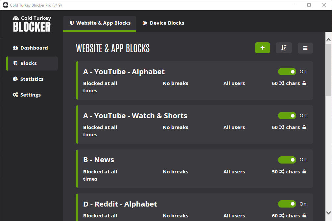332x221 pixels.
Task: Click the shuffle icon on B - News
Action: pos(282,172)
